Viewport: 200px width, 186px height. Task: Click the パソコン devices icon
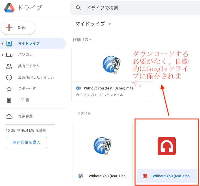(x=9, y=55)
